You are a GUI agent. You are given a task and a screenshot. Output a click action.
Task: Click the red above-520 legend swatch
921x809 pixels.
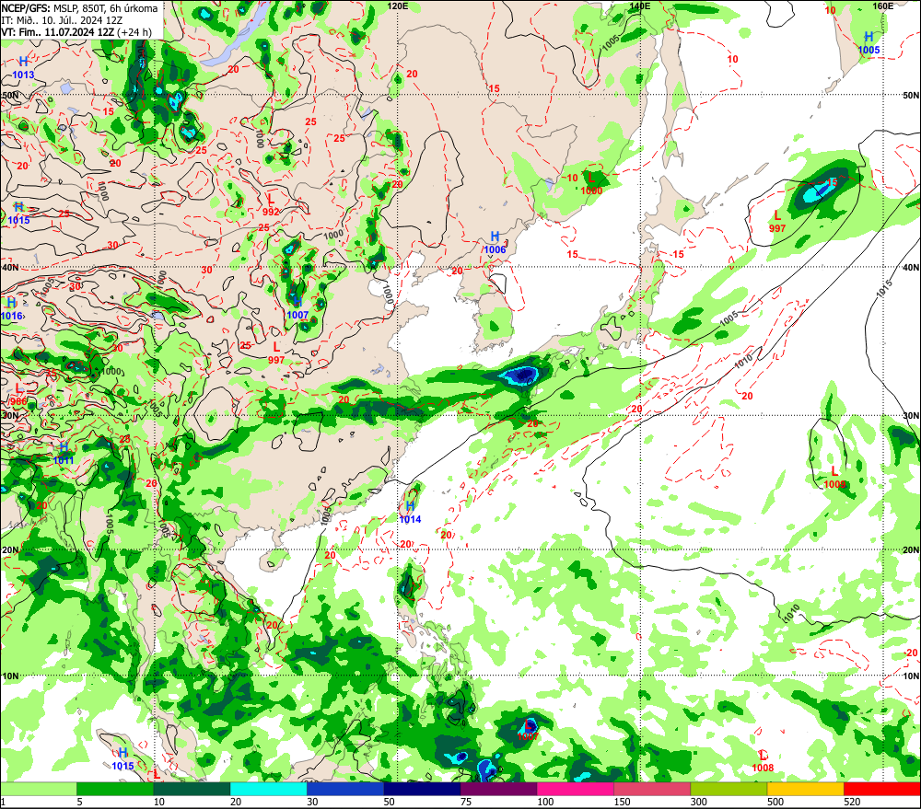click(x=882, y=789)
